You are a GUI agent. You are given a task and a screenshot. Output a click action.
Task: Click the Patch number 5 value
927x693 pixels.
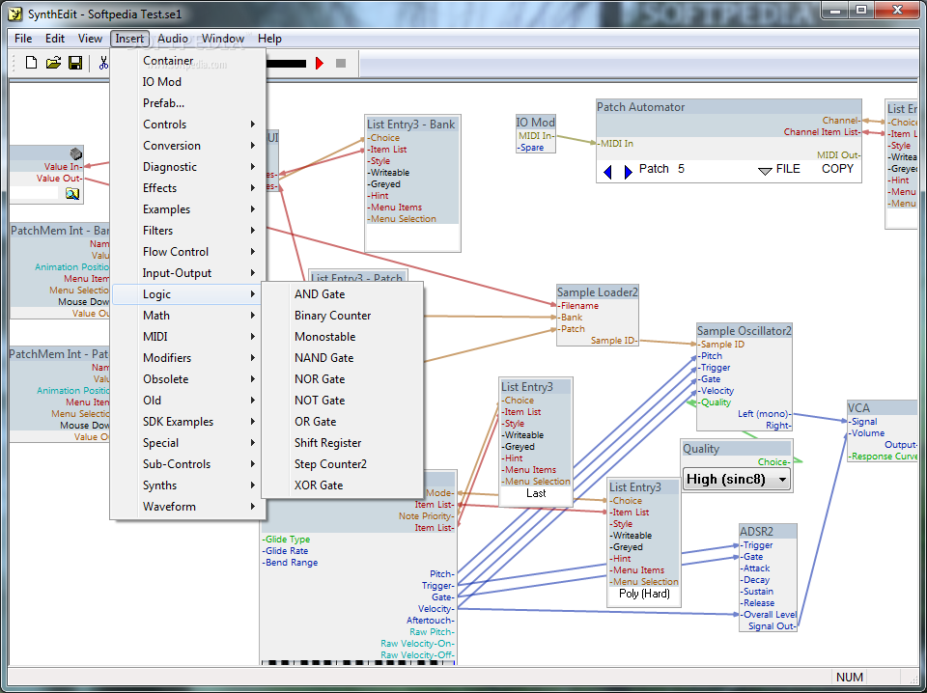(681, 169)
